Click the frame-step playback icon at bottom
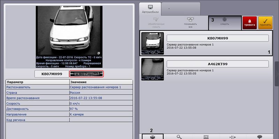279x139 pixels. pos(232,136)
